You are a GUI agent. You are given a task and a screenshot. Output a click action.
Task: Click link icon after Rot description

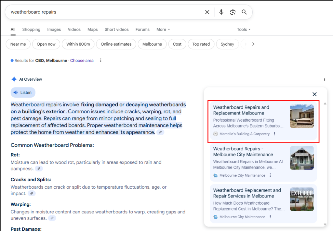point(39,169)
